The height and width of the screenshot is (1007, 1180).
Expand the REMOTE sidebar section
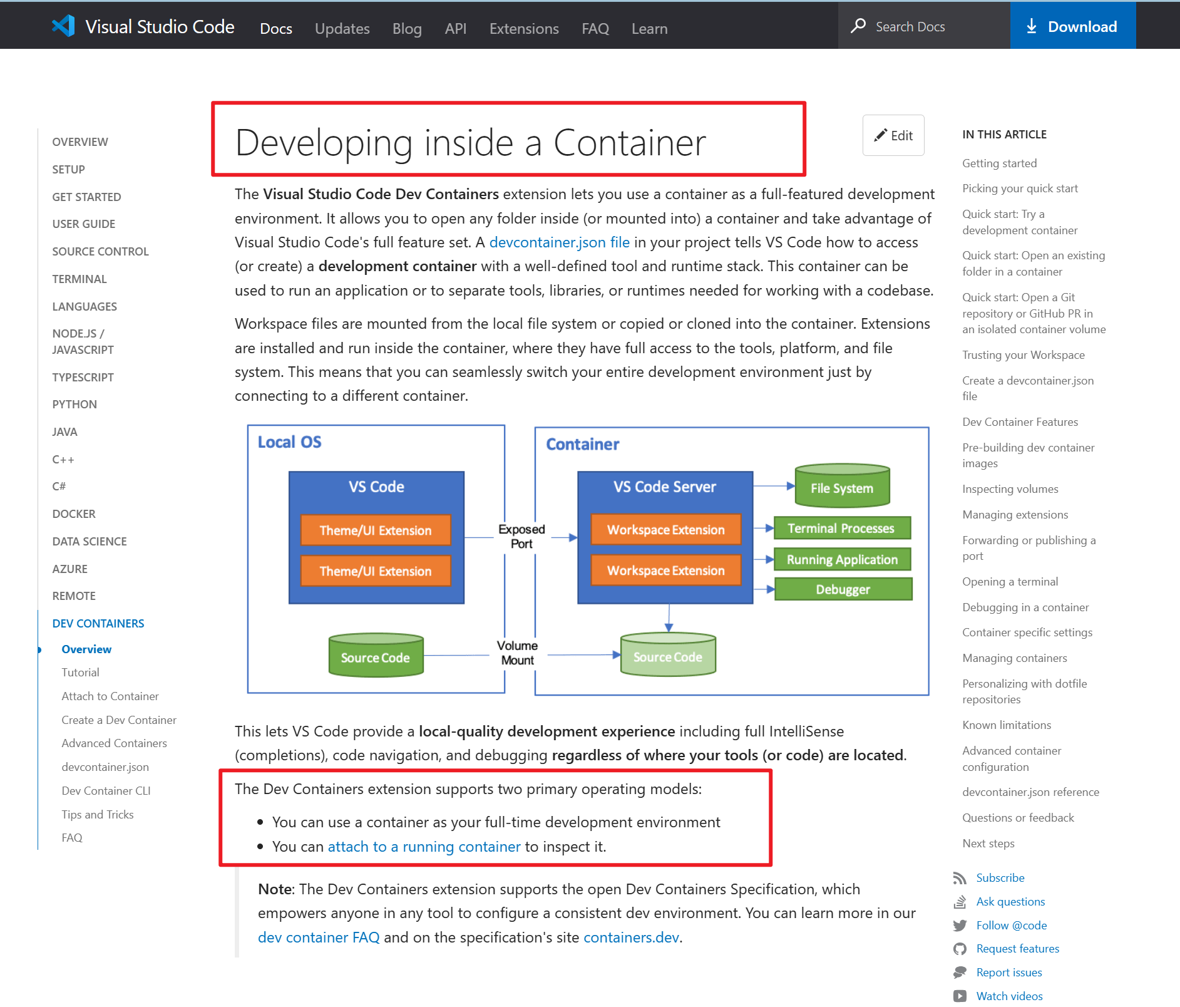(x=74, y=596)
